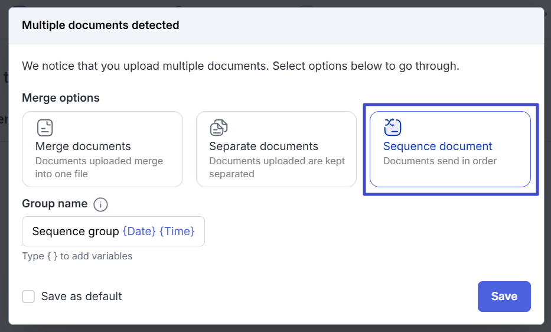Open the Group name info tooltip icon

coord(100,204)
